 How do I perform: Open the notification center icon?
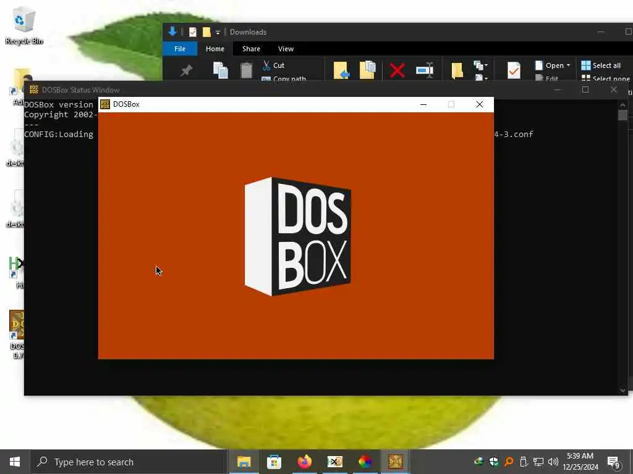[614, 462]
